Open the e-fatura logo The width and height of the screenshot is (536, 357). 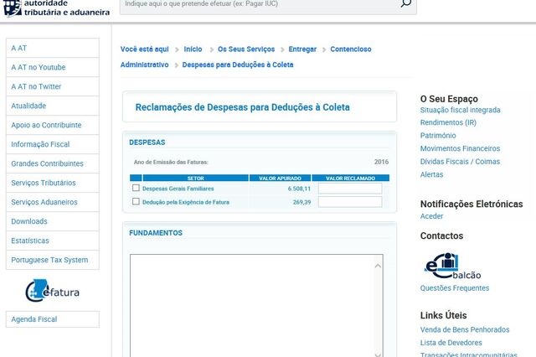pyautogui.click(x=52, y=291)
